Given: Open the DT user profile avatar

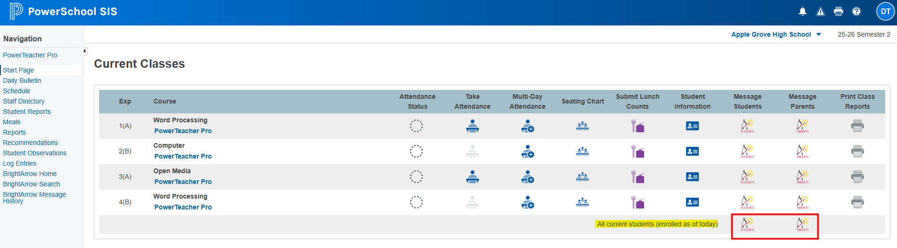Looking at the screenshot, I should 886,12.
